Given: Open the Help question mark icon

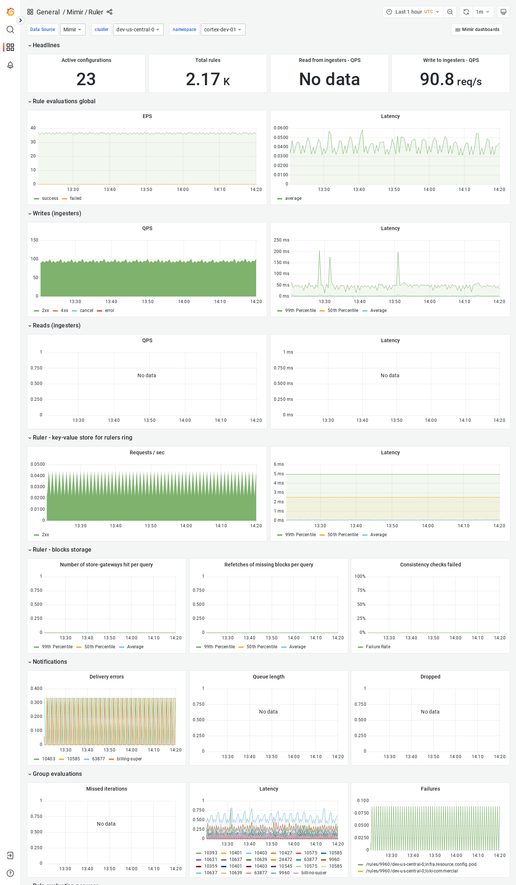Looking at the screenshot, I should [x=10, y=873].
